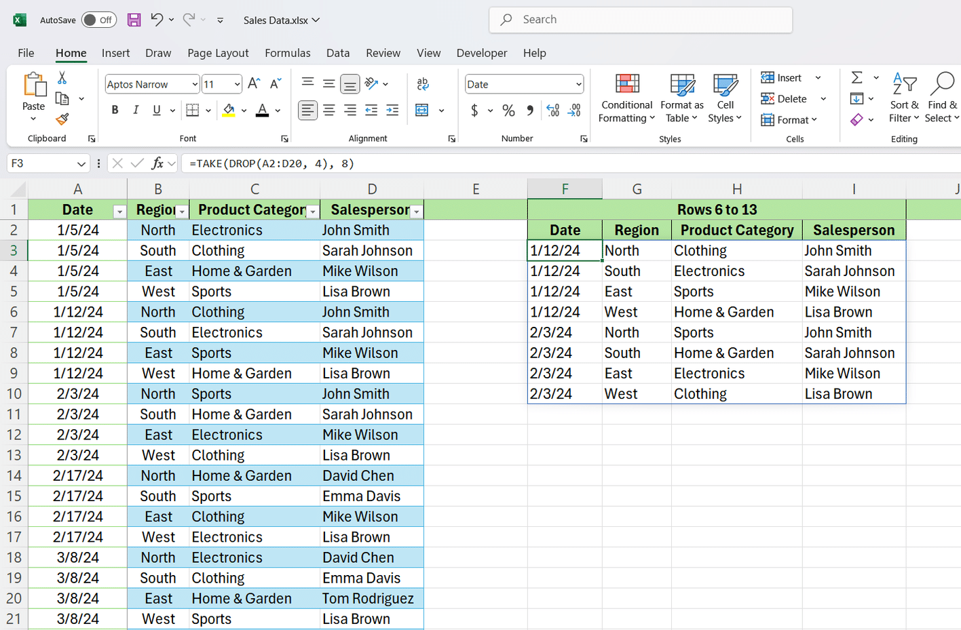Open the Salesperson column filter dropdown

tap(417, 212)
